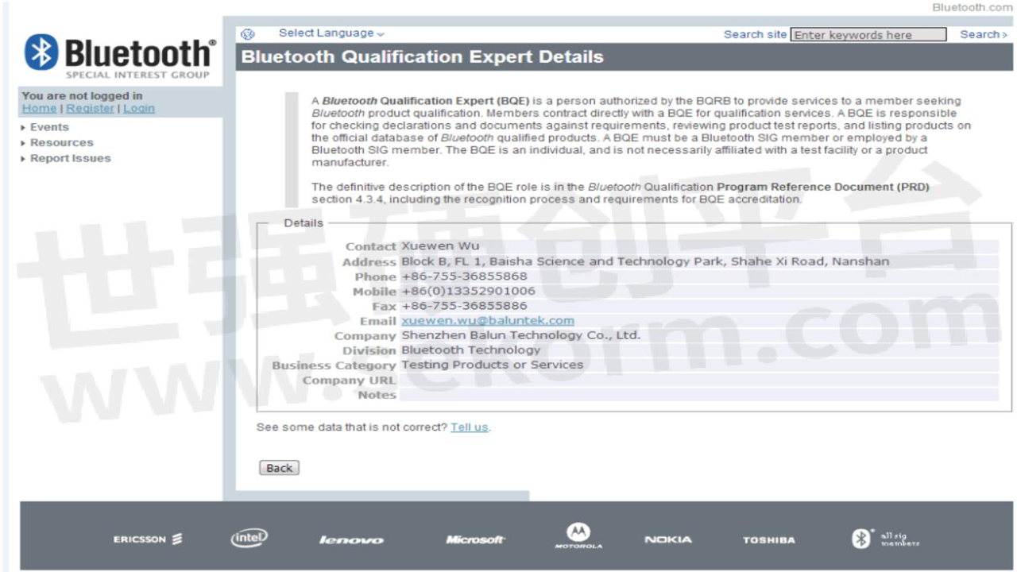Click Testing Products or Services value
The width and height of the screenshot is (1017, 572).
click(x=492, y=365)
